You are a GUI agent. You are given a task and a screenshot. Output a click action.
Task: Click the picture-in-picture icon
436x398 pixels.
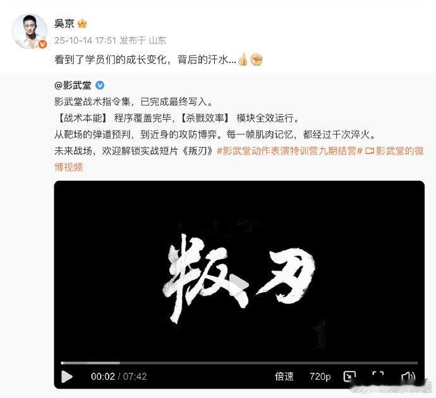pos(349,377)
